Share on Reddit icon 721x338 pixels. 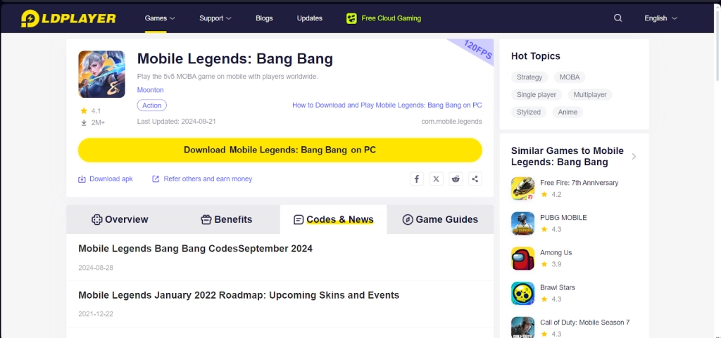(x=456, y=179)
